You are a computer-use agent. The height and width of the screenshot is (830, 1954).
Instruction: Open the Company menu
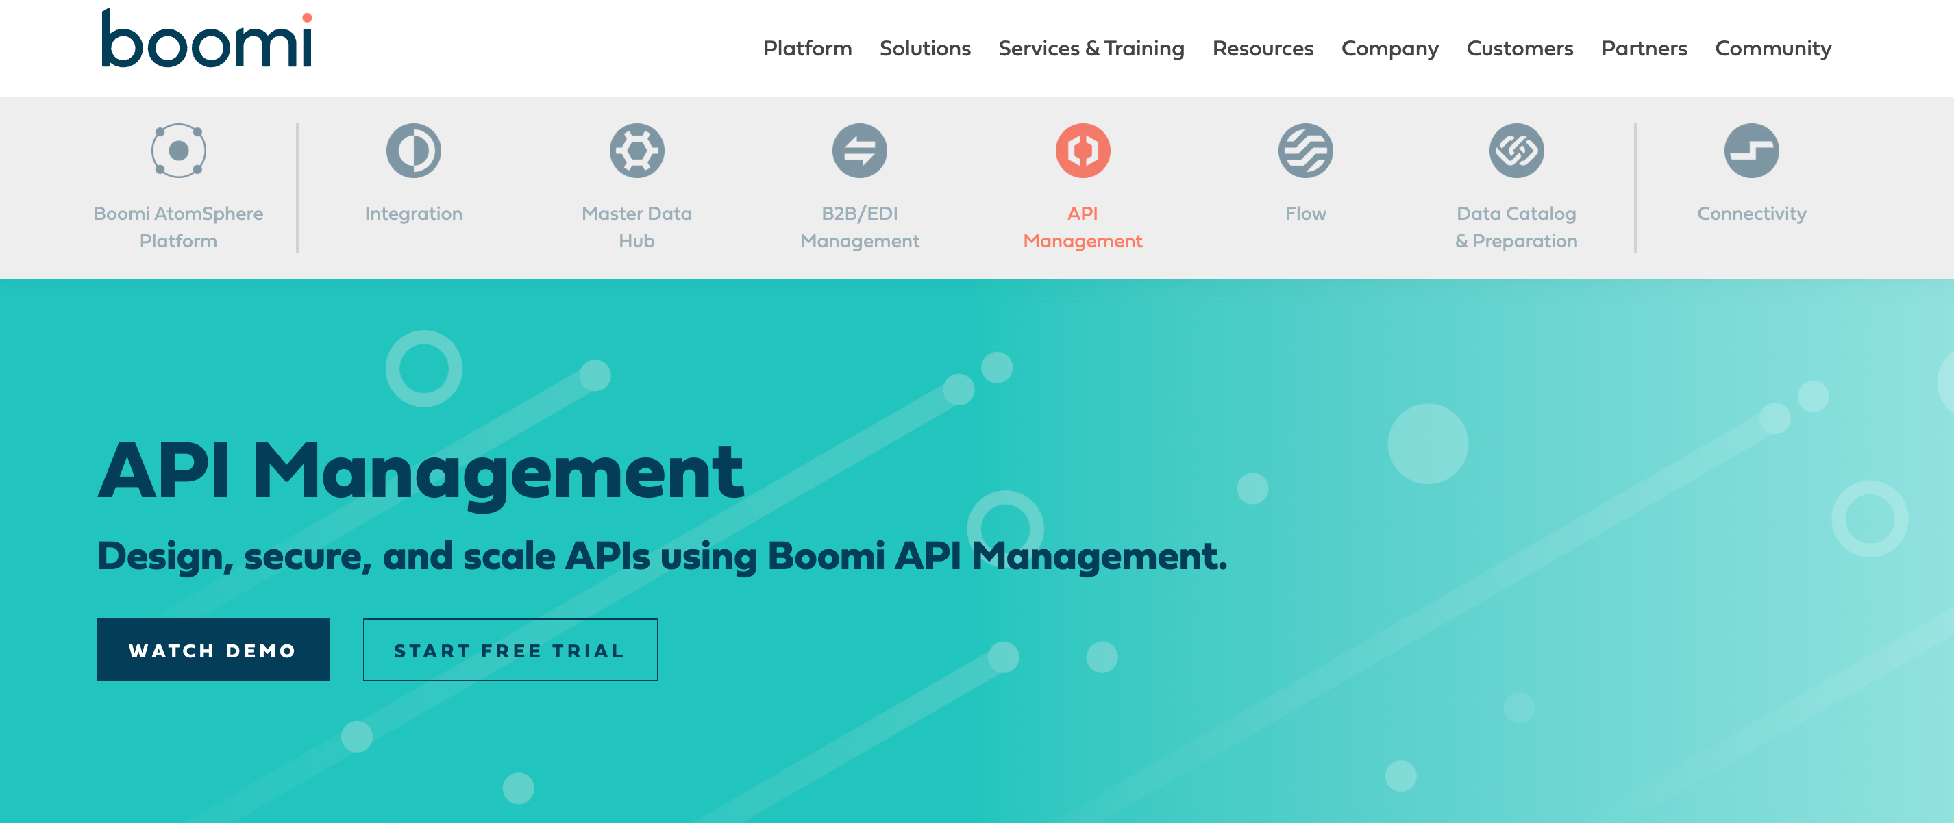coord(1389,49)
